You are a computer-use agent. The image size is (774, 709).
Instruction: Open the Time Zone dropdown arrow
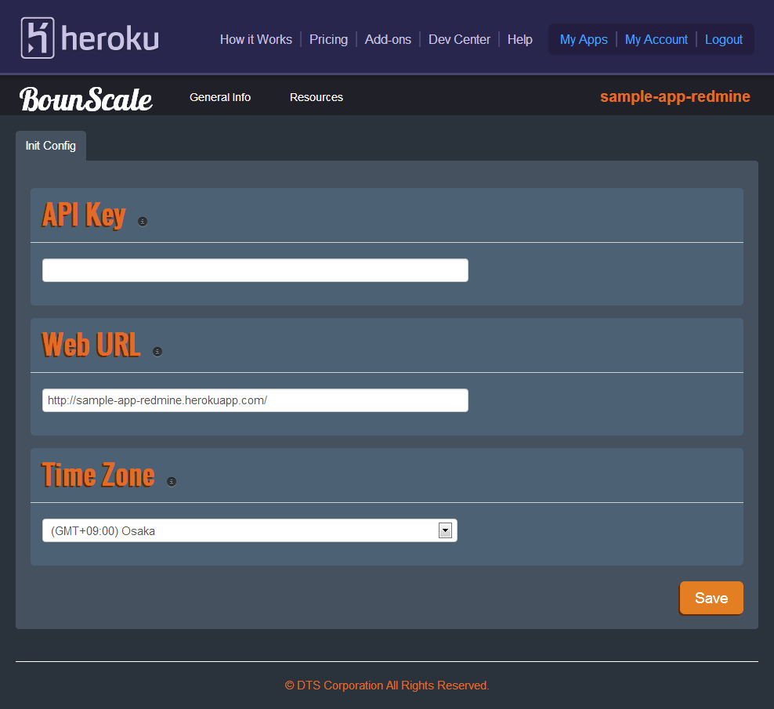445,530
